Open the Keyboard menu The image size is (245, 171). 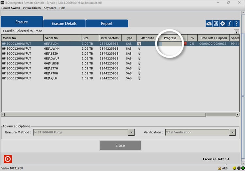[x=50, y=8]
